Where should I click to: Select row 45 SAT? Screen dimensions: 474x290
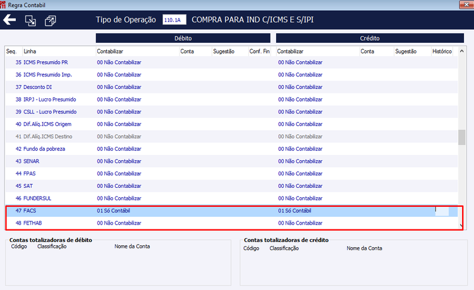(231, 186)
